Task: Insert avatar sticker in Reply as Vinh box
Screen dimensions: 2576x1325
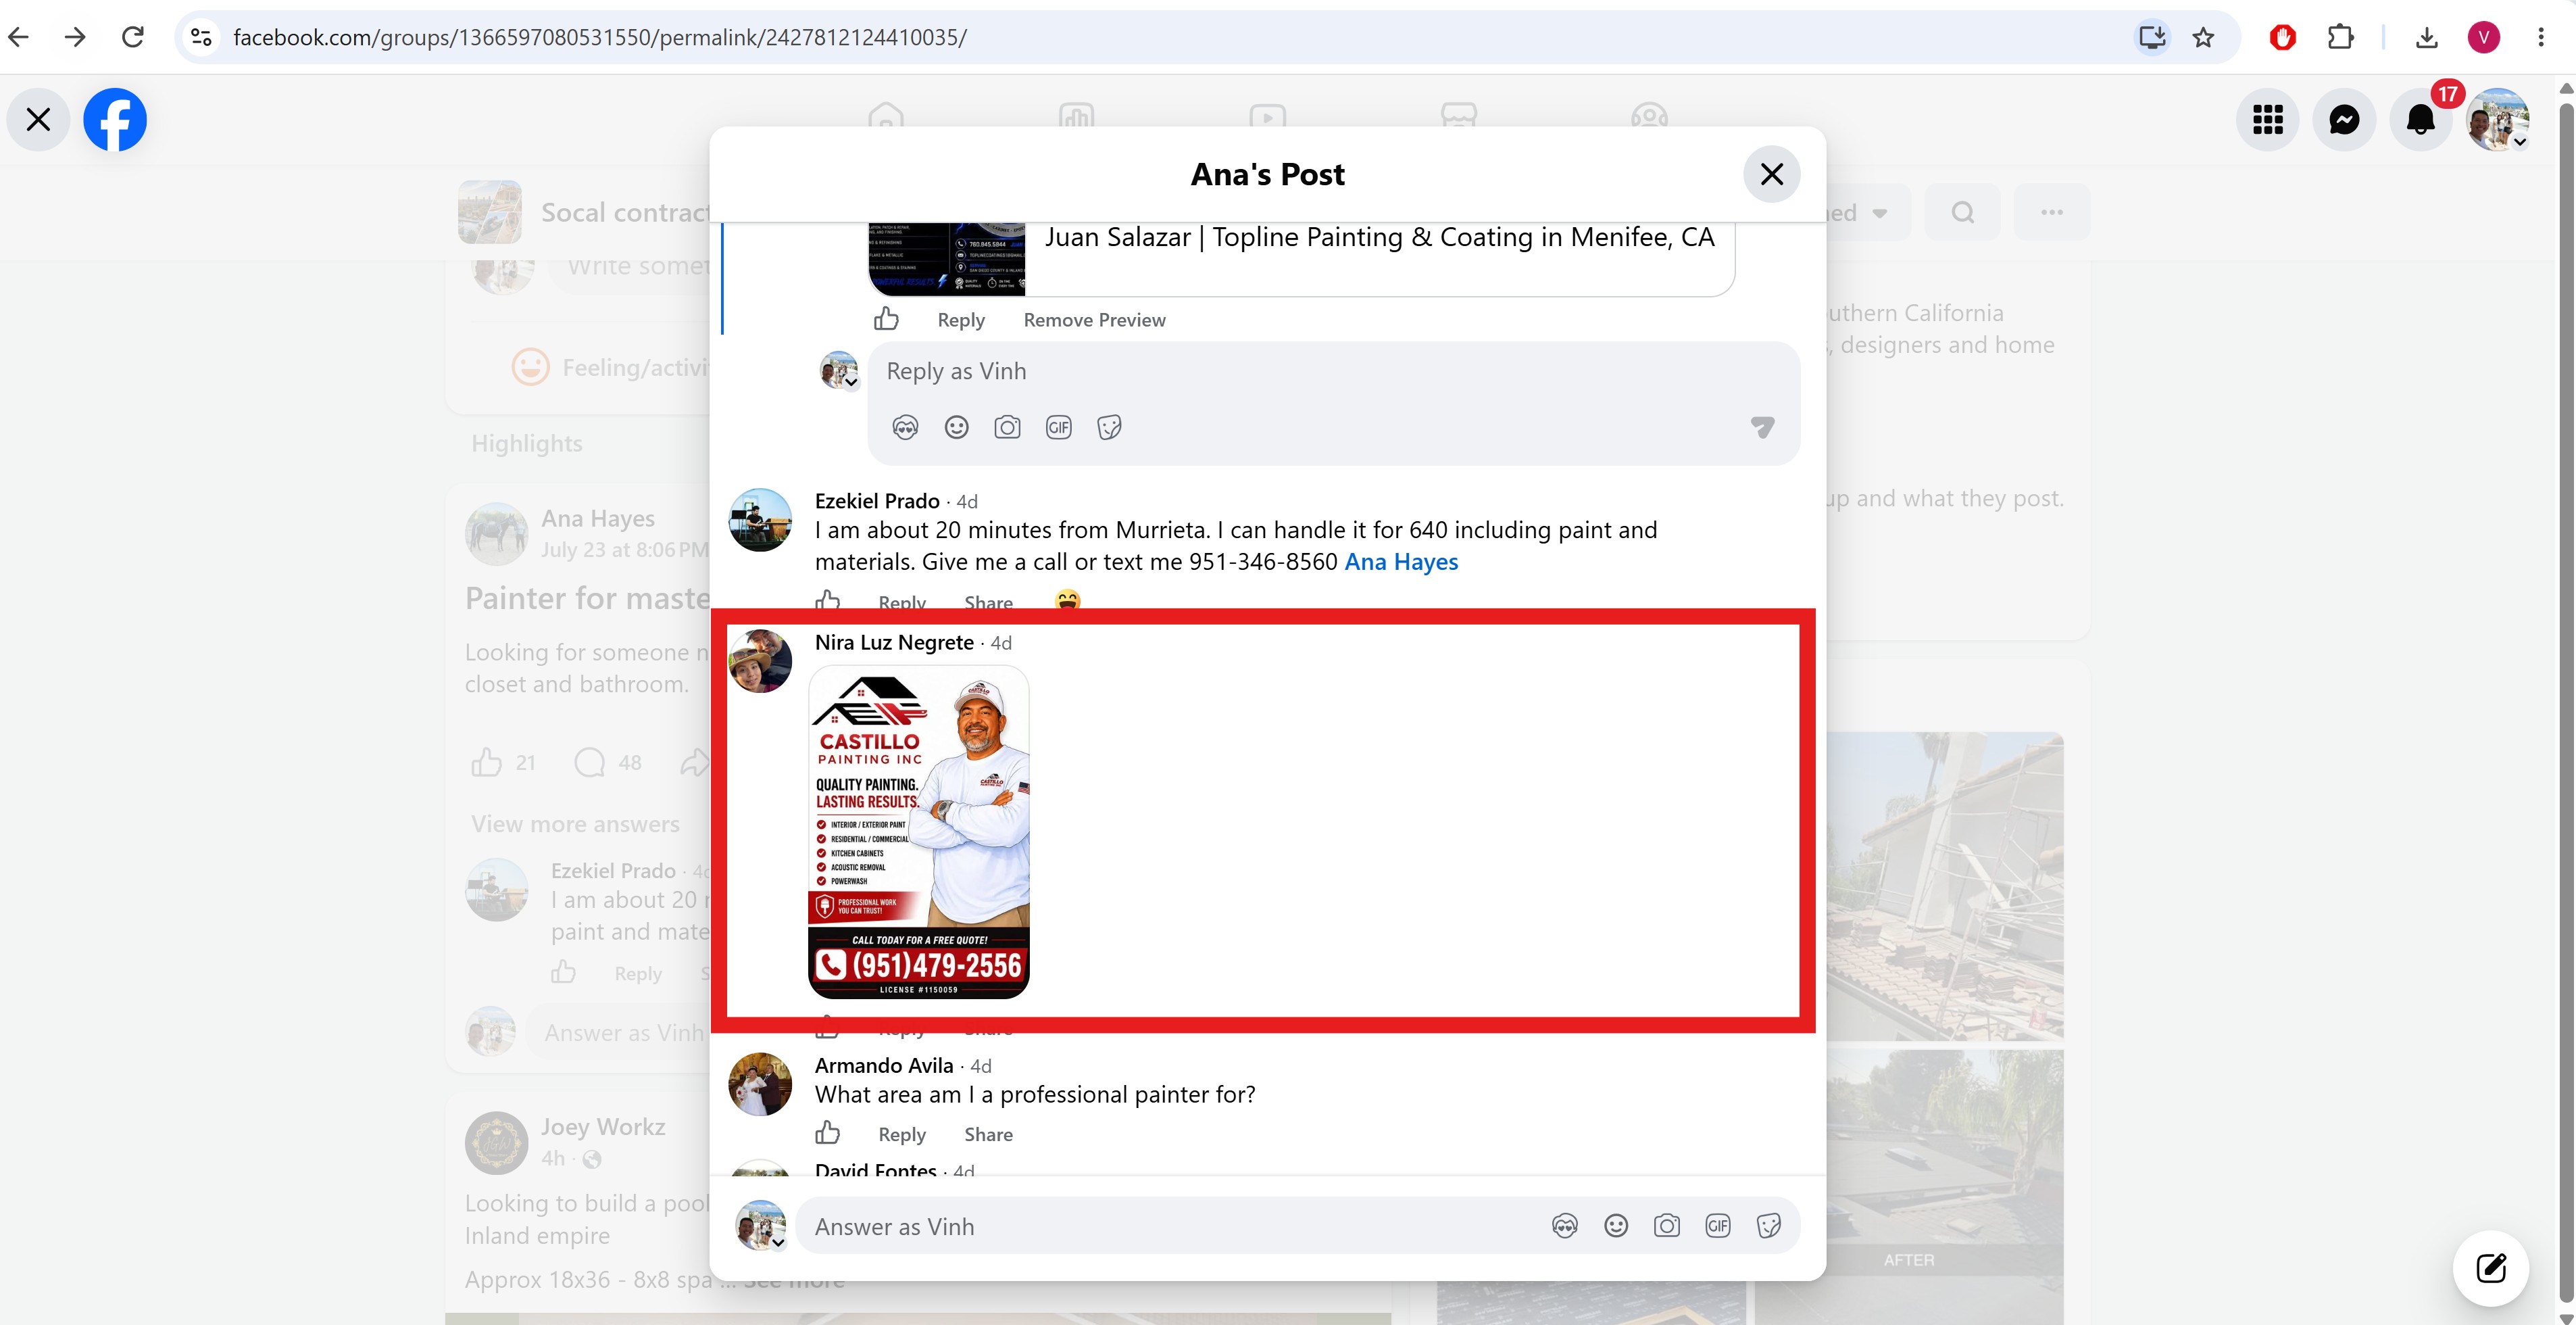Action: (x=905, y=429)
